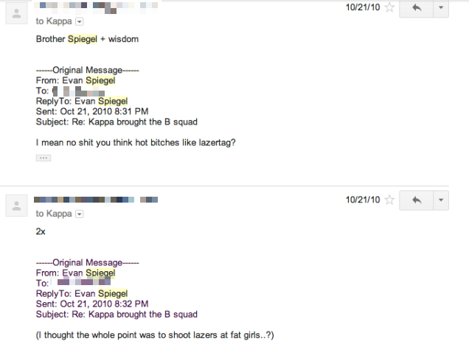469x347 pixels.
Task: Star the first email from 10/21/10
Action: coord(389,7)
